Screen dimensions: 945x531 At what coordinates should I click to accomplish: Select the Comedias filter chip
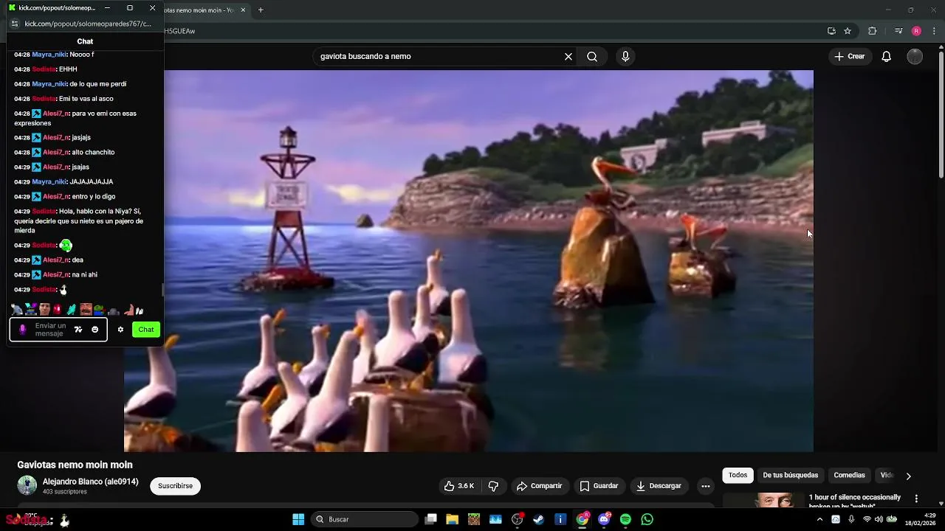click(x=849, y=476)
